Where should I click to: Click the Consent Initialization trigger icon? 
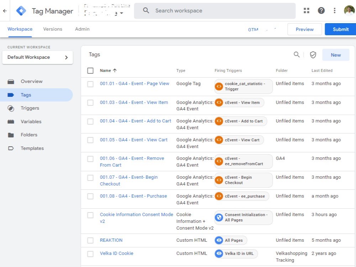pos(219,217)
